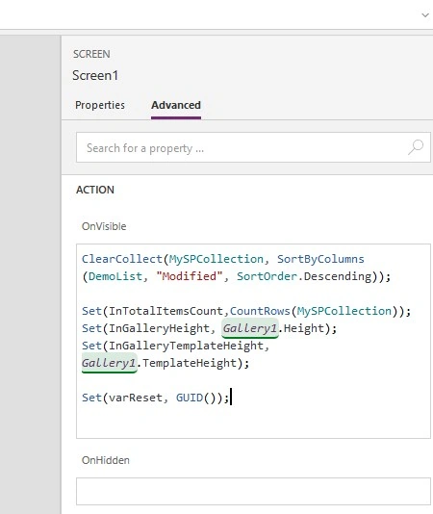The image size is (433, 514).
Task: Click the DemoList data source name
Action: click(115, 276)
